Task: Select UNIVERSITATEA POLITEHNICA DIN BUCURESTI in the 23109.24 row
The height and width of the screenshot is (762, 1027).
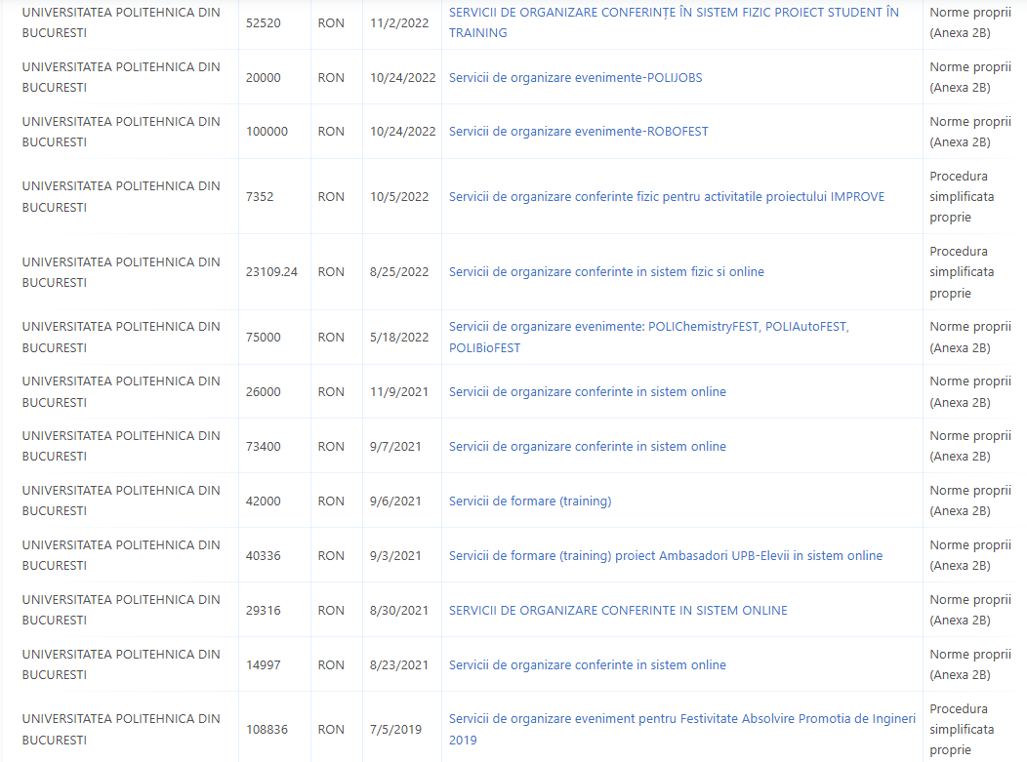Action: (x=121, y=271)
